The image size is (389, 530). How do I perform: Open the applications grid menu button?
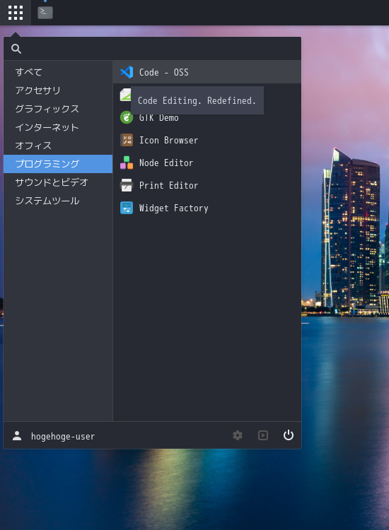coord(16,13)
